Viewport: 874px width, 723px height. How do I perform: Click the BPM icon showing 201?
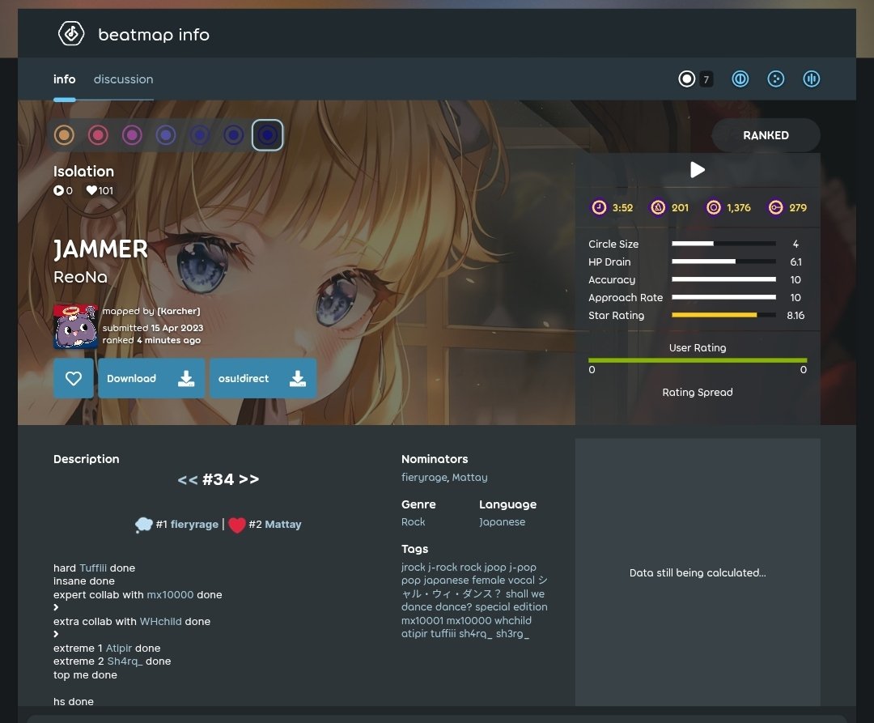658,207
